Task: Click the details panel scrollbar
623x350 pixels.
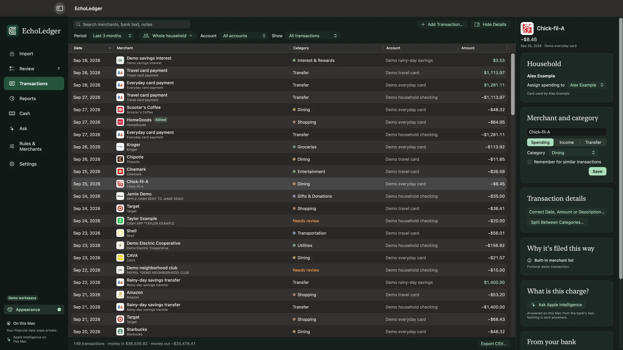Action: [621, 148]
